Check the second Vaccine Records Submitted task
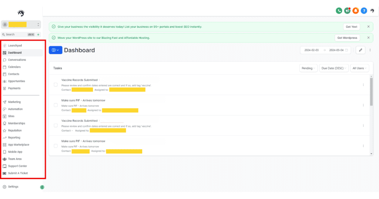 pos(56,126)
